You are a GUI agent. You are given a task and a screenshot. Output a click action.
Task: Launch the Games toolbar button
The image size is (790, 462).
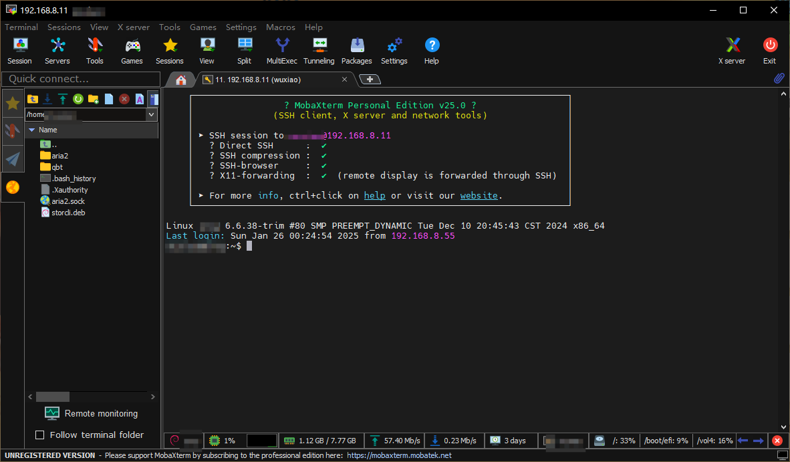click(132, 51)
